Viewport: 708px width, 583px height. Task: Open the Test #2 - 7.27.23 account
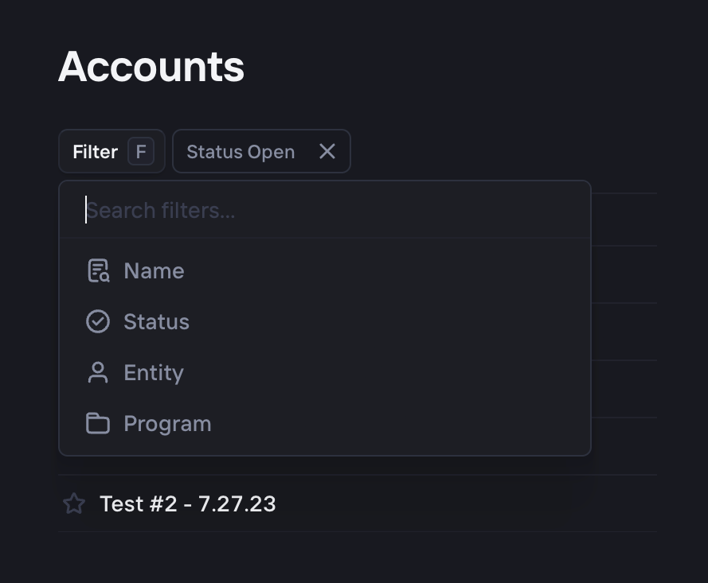click(187, 503)
